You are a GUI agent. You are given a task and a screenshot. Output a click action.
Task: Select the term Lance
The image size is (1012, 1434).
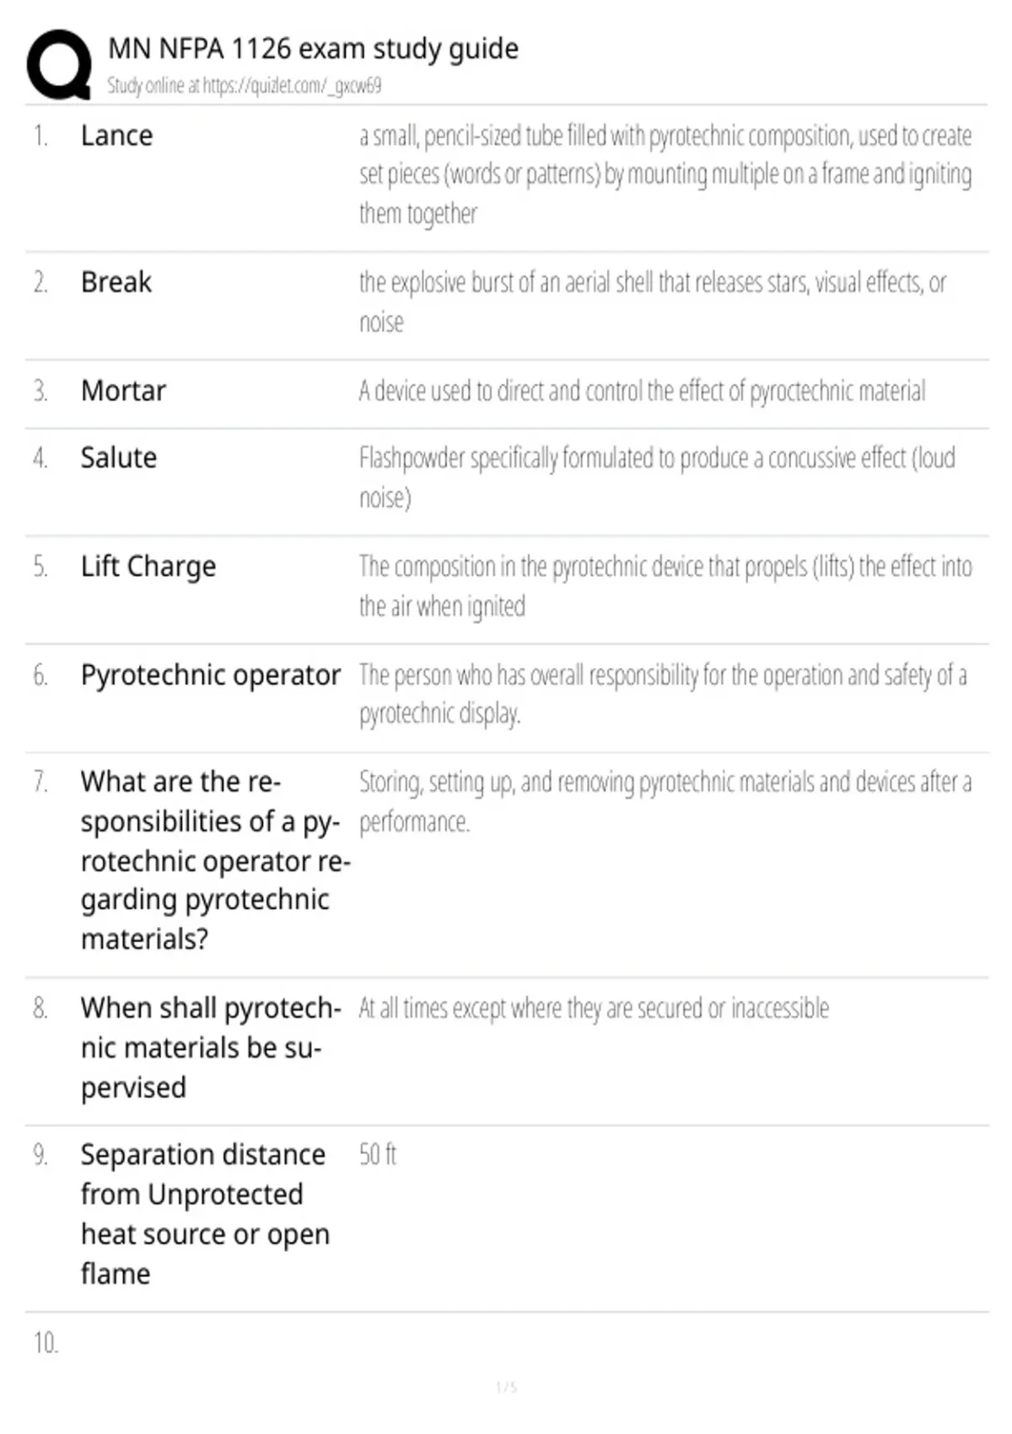click(x=116, y=136)
